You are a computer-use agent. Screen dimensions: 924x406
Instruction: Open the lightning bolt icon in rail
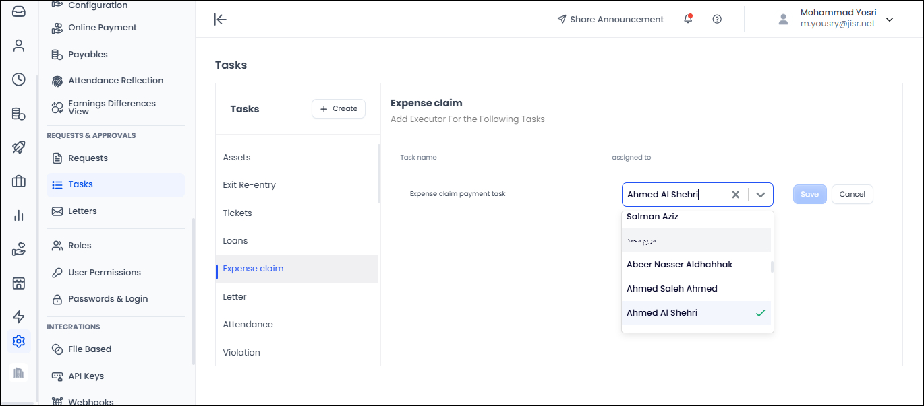coord(19,316)
